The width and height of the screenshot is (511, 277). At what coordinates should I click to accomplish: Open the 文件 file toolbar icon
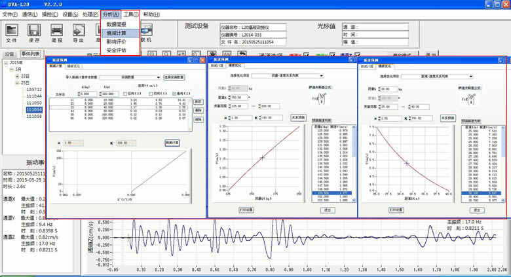[x=11, y=31]
